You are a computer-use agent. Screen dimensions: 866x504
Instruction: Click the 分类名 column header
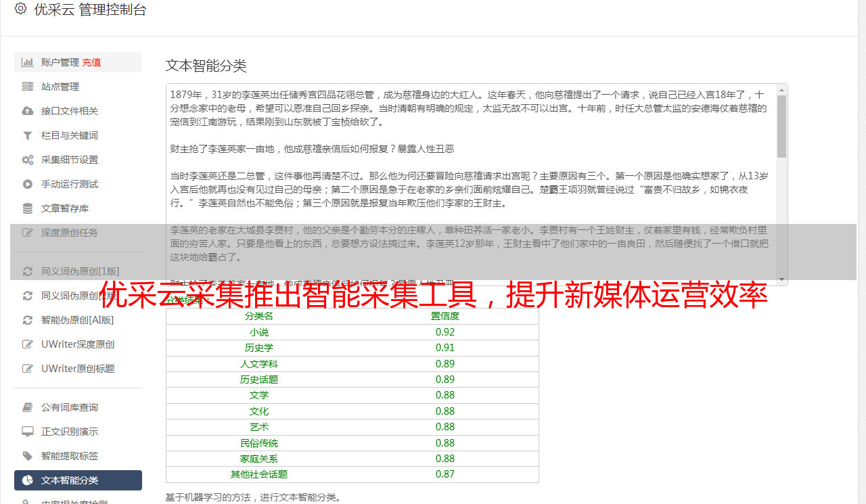tap(259, 316)
